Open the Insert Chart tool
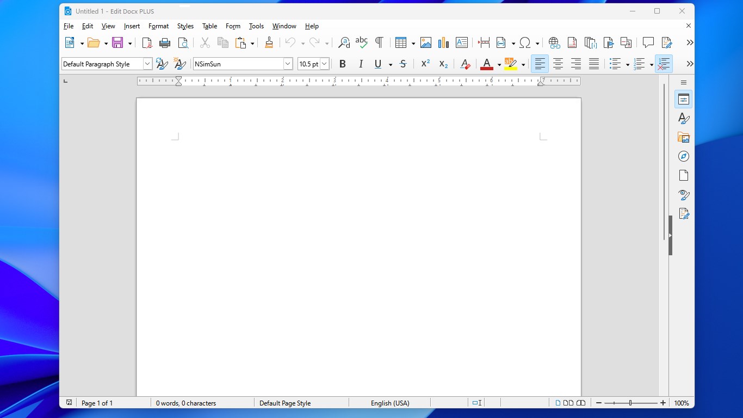 point(443,42)
